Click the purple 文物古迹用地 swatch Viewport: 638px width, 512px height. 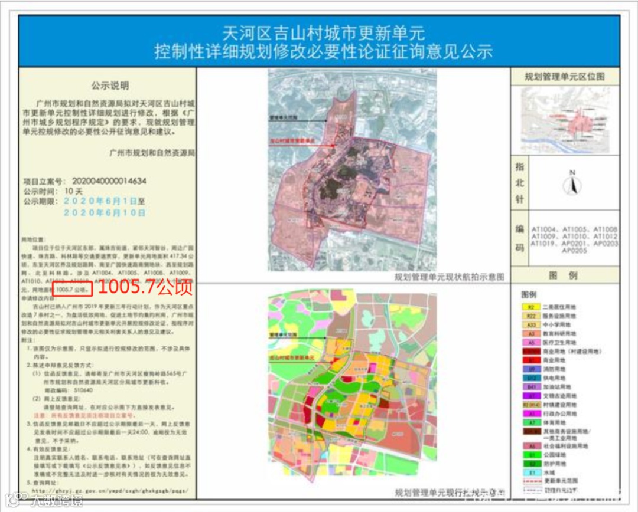tap(531, 396)
